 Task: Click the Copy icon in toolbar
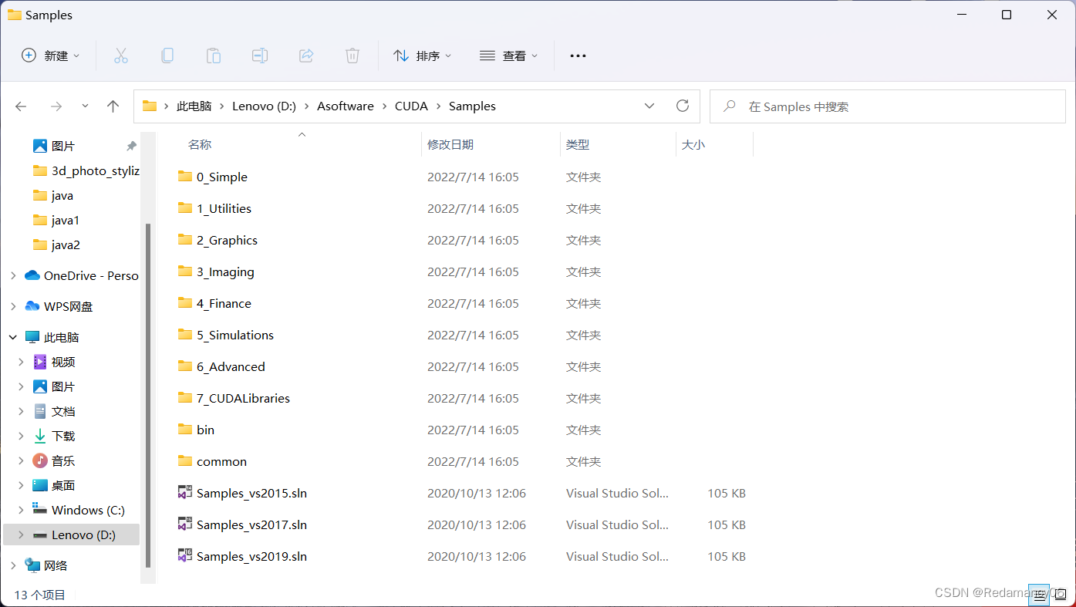click(x=167, y=56)
